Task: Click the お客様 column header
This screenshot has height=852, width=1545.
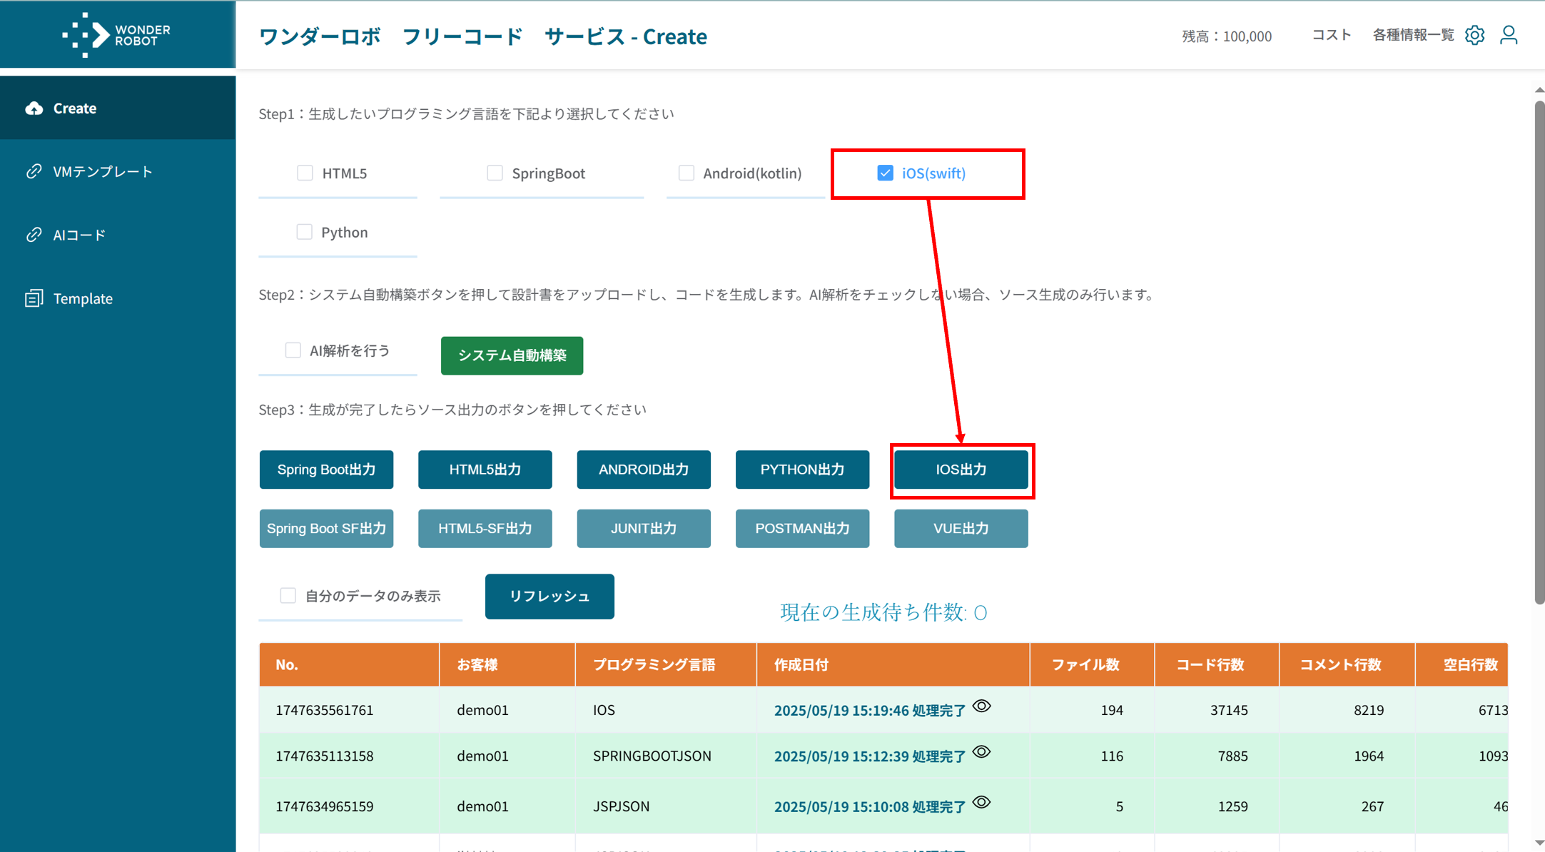Action: [x=507, y=665]
